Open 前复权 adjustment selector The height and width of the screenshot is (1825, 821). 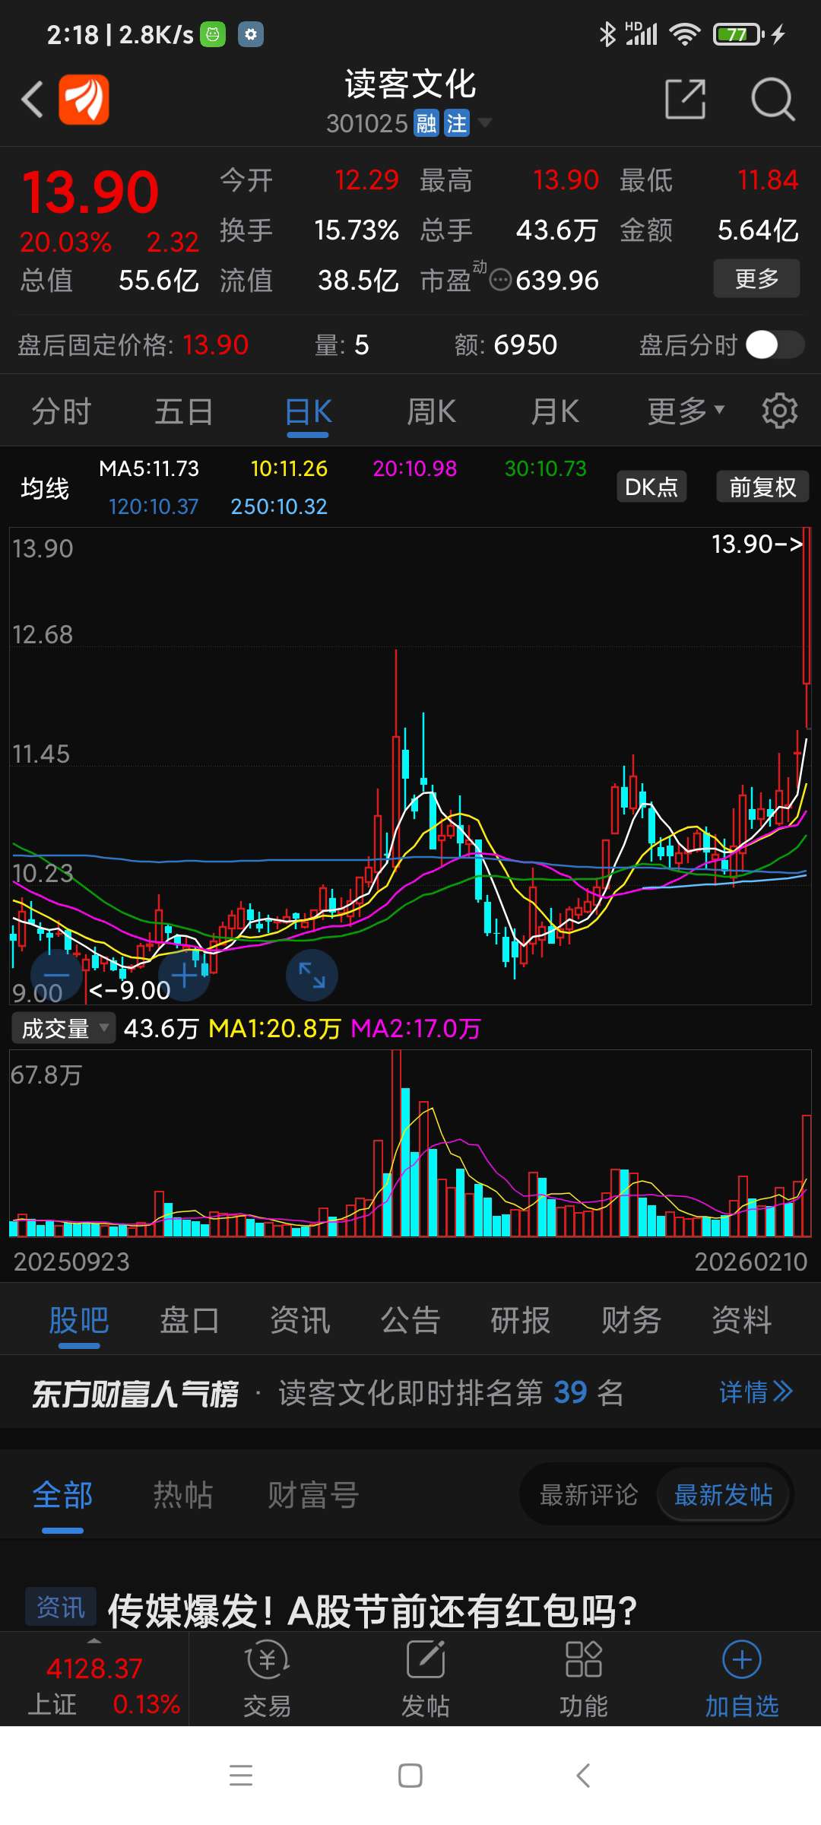point(762,487)
